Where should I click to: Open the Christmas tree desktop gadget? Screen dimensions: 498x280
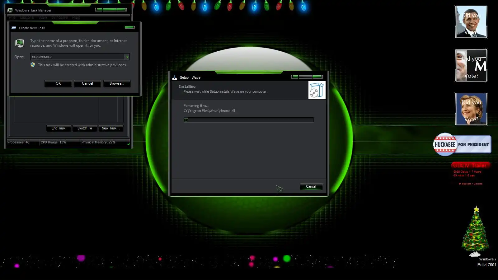476,231
